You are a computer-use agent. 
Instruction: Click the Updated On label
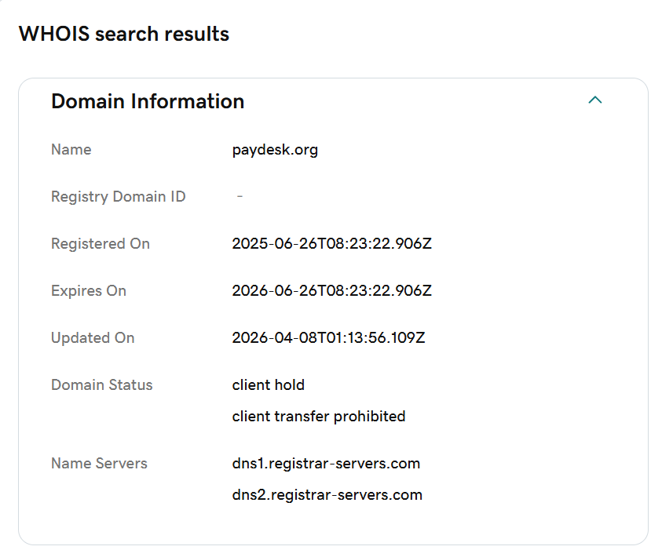click(93, 337)
